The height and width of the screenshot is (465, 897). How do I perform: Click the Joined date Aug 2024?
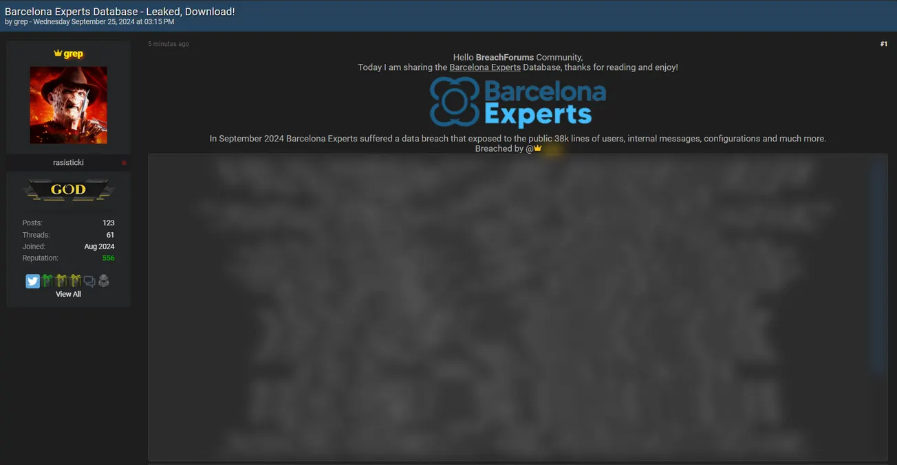[99, 247]
